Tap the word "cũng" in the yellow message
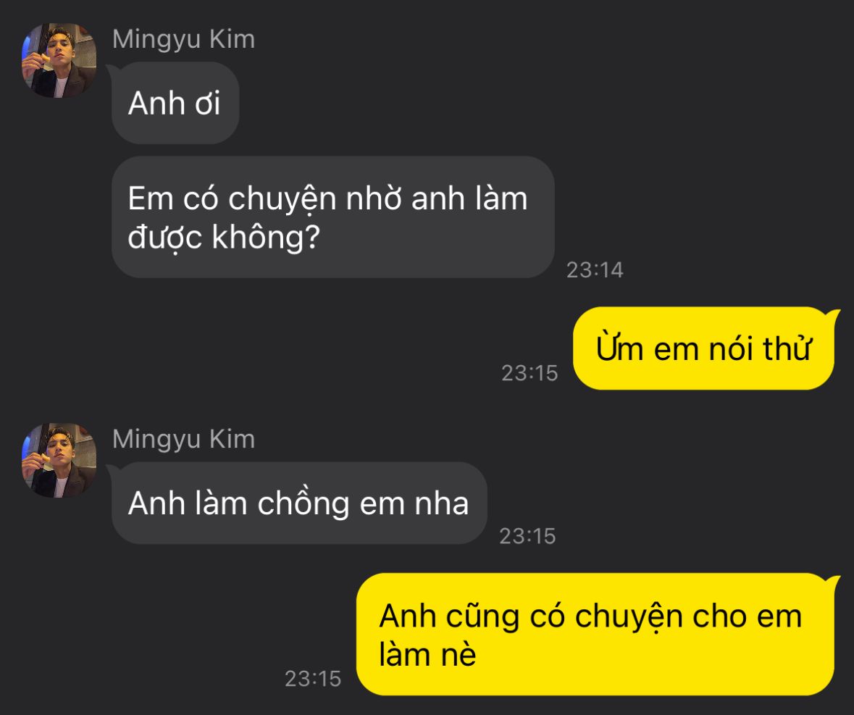The image size is (854, 715). [482, 617]
